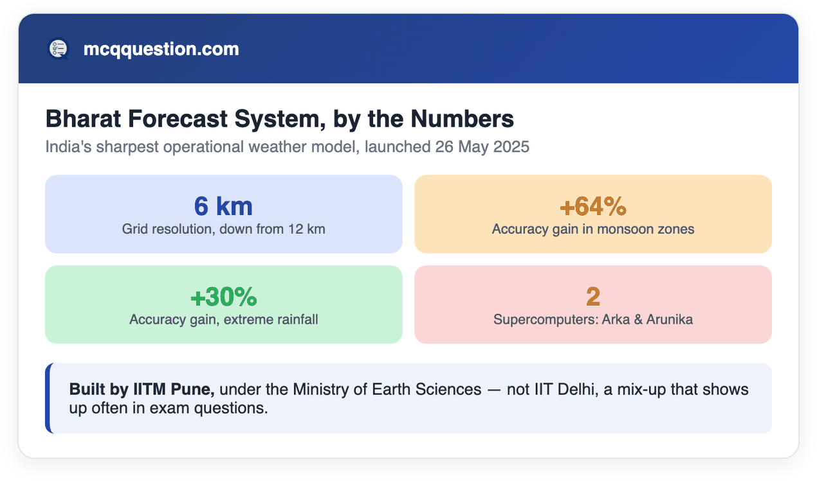The width and height of the screenshot is (817, 481).
Task: Select the pink supercomputers card
Action: point(592,304)
